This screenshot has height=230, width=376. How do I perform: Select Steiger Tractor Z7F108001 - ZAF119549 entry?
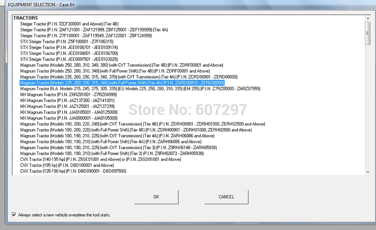(x=86, y=36)
